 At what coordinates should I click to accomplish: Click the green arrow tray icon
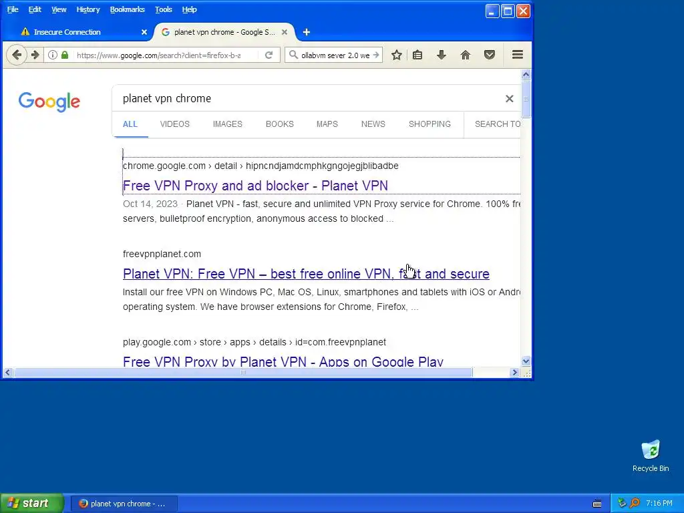click(622, 503)
